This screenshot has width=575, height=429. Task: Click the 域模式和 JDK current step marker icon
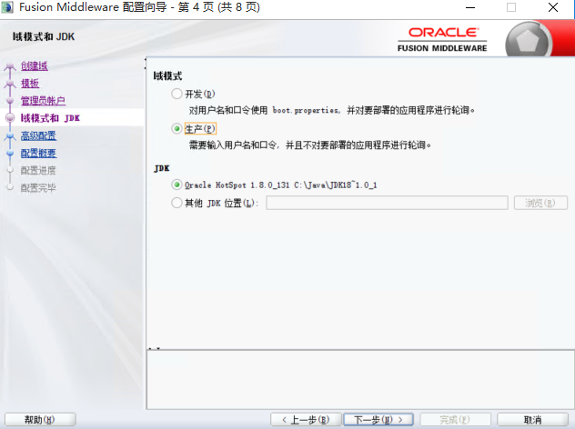tap(10, 117)
